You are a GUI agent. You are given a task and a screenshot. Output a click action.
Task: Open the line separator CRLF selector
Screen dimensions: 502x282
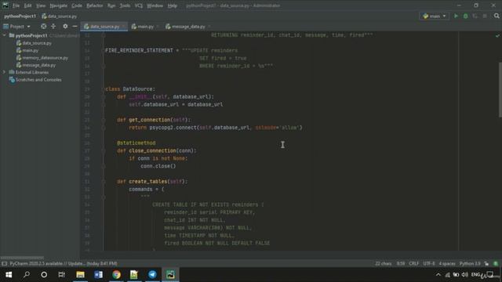[413, 264]
